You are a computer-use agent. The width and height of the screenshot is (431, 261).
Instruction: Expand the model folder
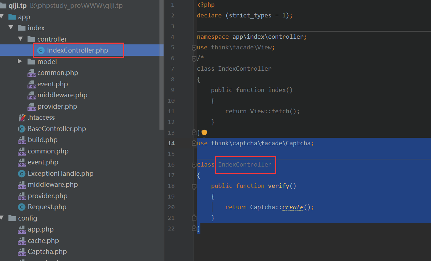tap(20, 61)
